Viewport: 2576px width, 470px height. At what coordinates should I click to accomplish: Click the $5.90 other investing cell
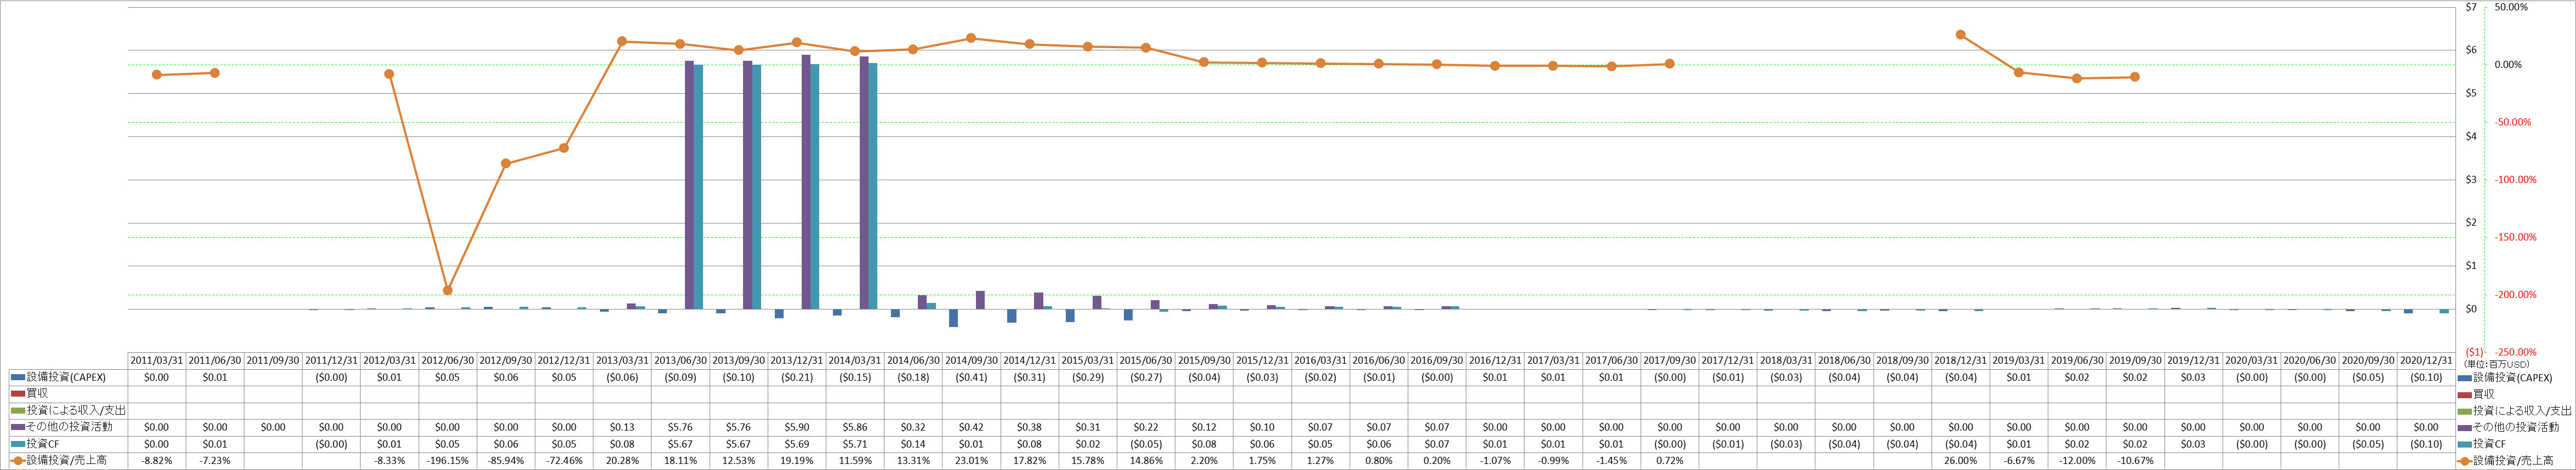tap(797, 427)
